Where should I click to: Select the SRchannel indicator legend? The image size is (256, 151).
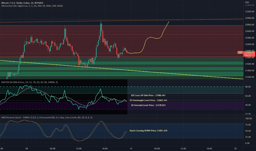click(x=32, y=6)
